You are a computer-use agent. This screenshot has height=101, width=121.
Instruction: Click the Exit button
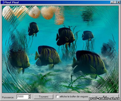(x=105, y=96)
